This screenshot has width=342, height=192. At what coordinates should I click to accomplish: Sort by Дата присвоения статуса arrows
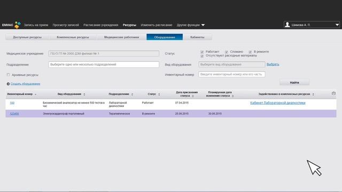193,96
